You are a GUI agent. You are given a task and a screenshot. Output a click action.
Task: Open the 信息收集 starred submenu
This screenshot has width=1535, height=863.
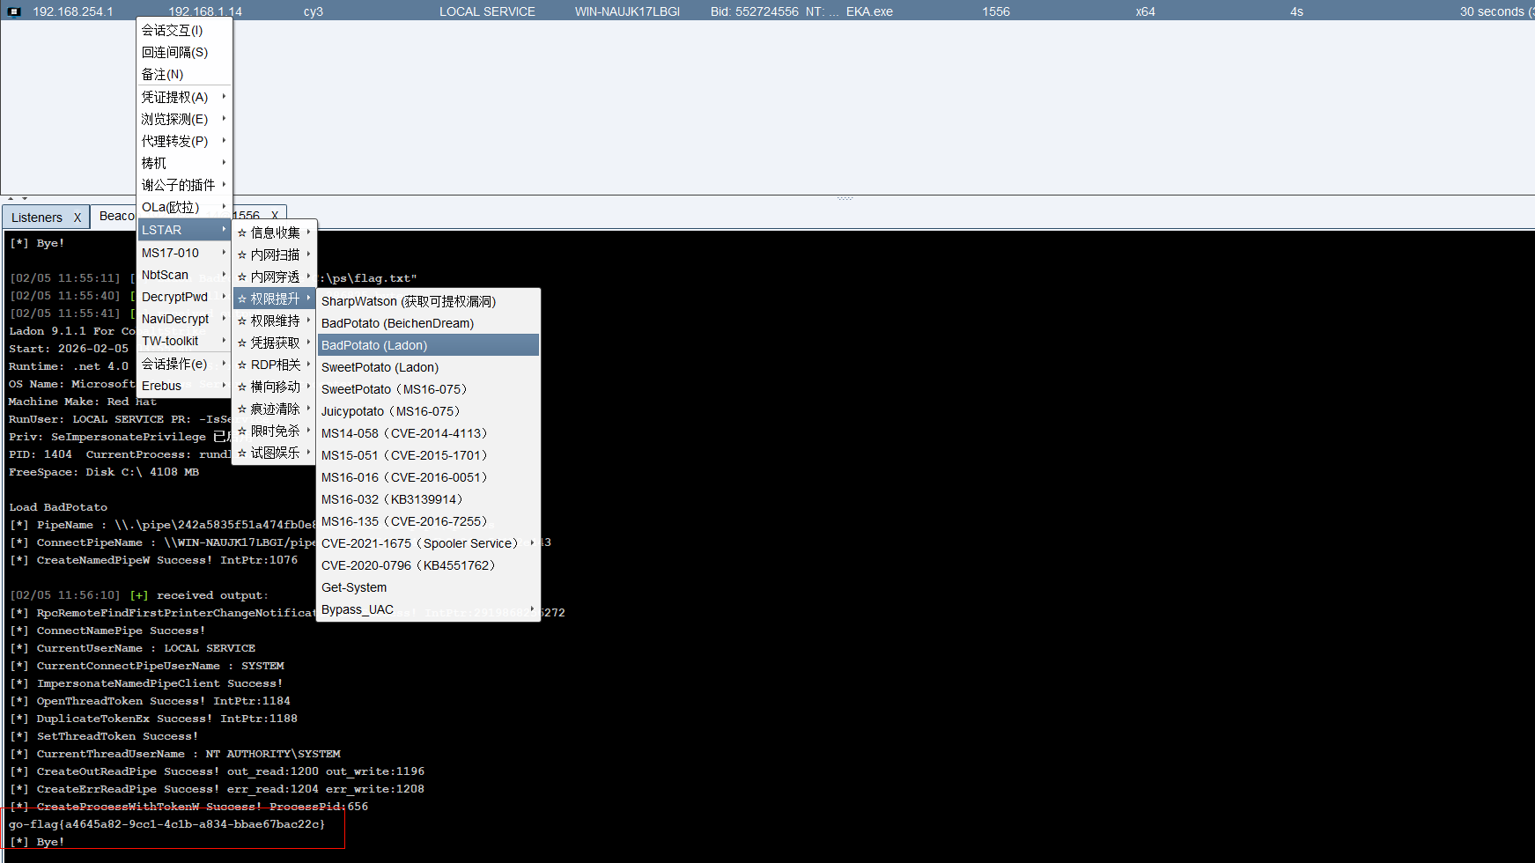(x=275, y=232)
